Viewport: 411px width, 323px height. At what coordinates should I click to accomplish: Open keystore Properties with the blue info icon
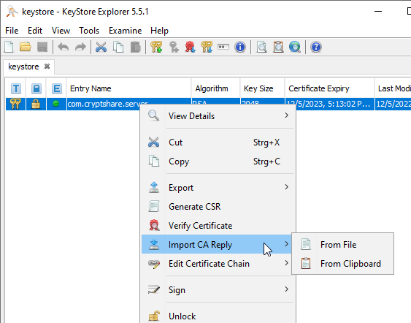240,47
